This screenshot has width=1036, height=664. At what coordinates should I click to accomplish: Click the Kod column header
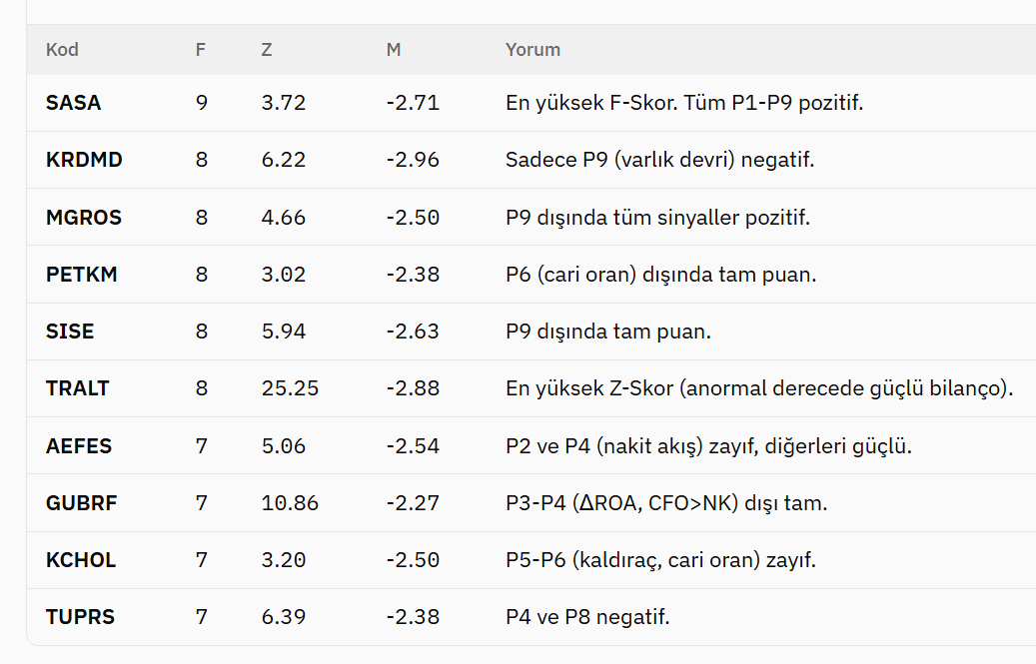(62, 50)
